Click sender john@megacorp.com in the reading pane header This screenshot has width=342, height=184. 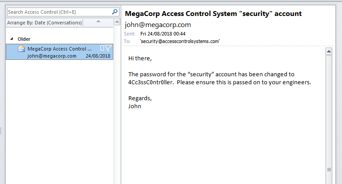[158, 25]
